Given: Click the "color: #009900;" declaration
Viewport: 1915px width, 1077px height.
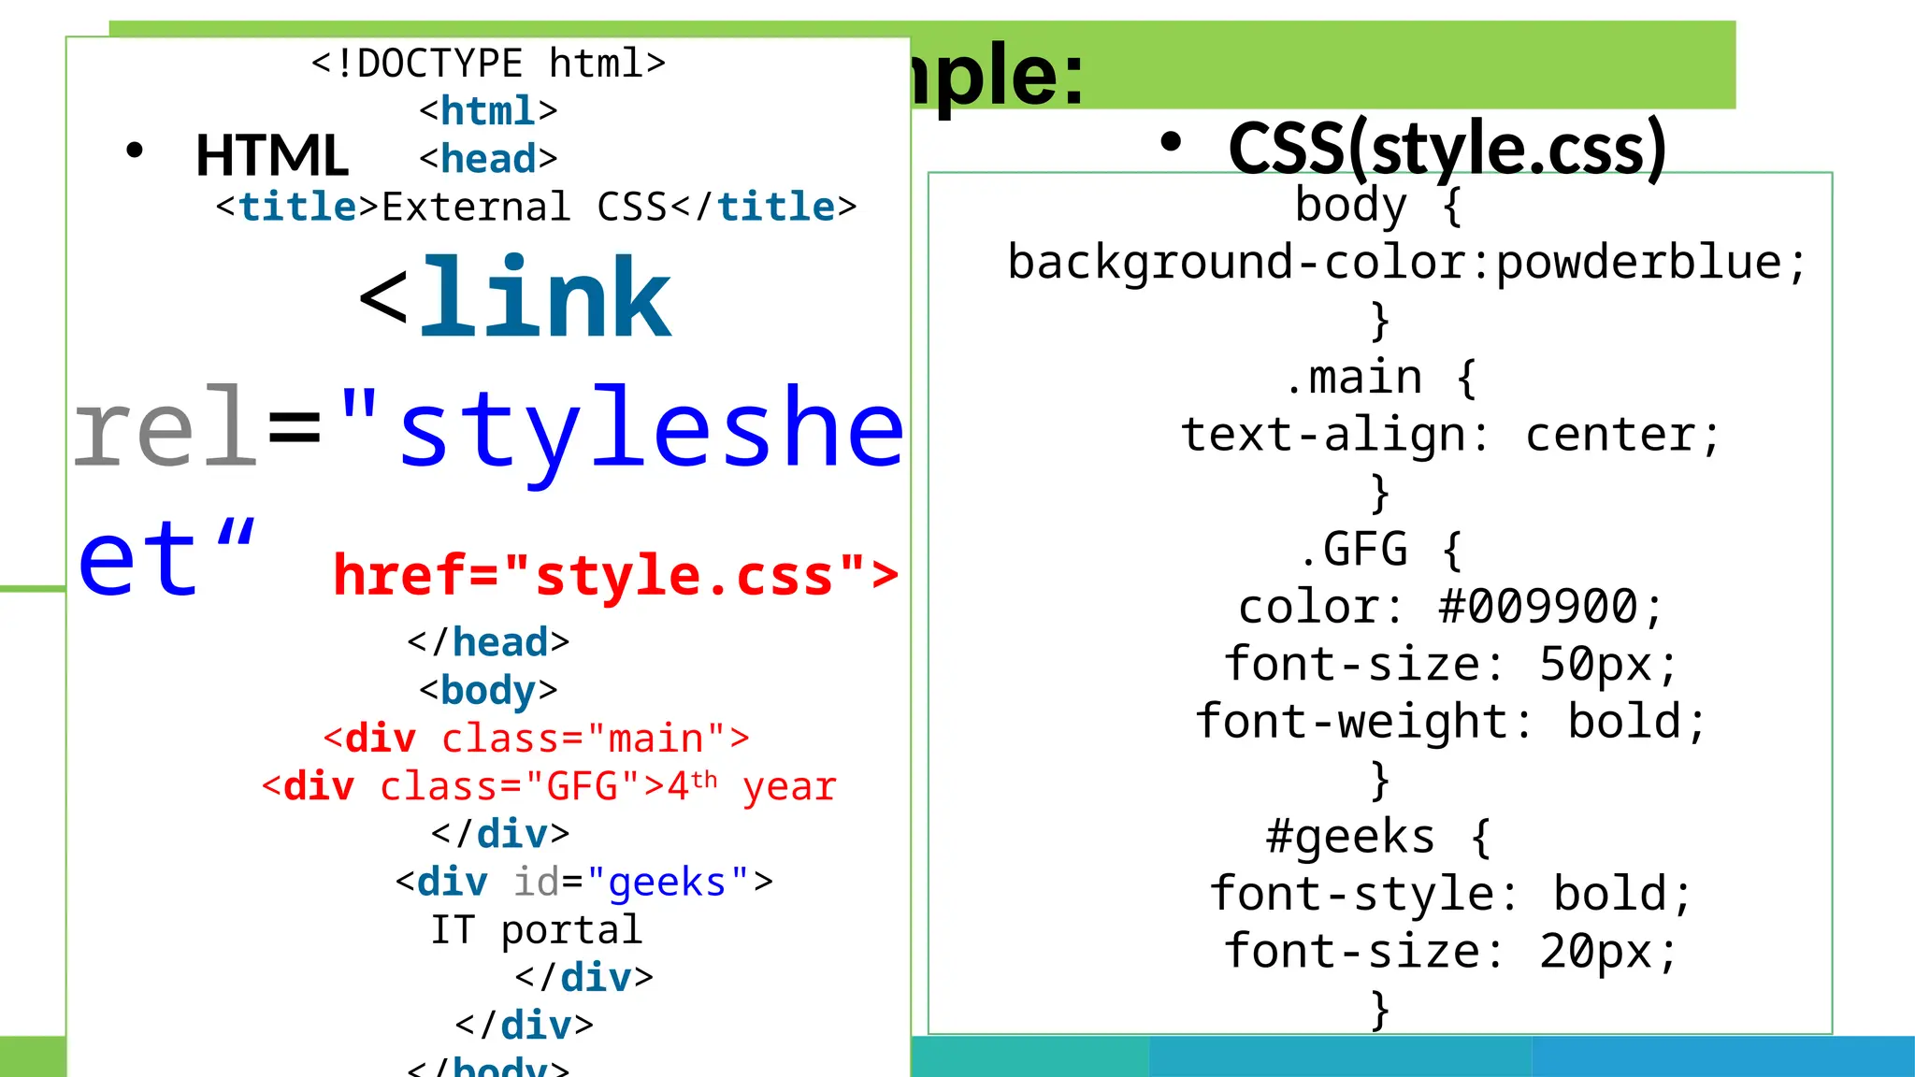Looking at the screenshot, I should (x=1450, y=607).
